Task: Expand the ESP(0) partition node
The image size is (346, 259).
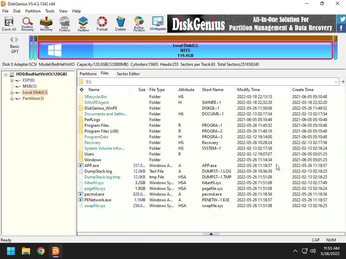Action: click(12, 81)
